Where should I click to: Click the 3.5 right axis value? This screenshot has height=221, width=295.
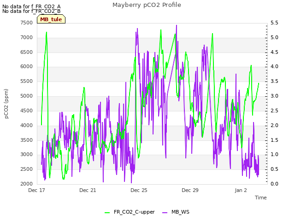click(274, 81)
